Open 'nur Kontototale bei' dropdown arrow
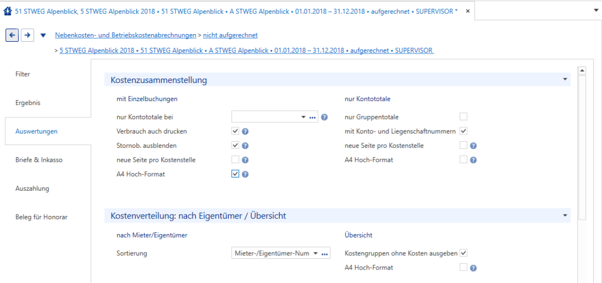Viewport: 602px width, 283px height. [x=303, y=117]
